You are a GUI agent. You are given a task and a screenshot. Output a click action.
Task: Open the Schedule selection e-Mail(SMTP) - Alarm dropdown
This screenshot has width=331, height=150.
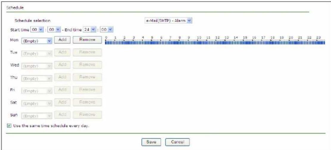coord(168,20)
